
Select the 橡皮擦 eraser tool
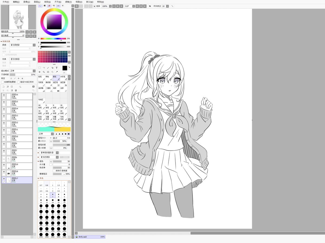coord(49,84)
